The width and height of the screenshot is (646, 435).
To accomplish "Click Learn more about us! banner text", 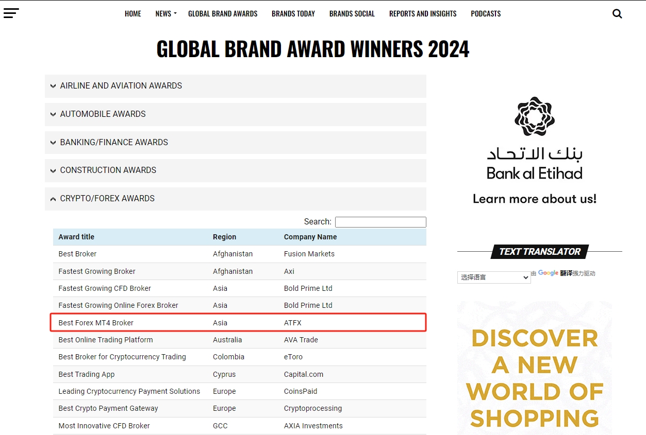I will click(x=535, y=199).
